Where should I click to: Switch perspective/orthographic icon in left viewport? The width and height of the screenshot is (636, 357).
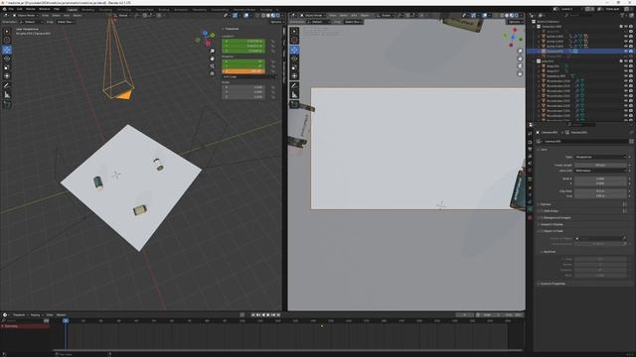(x=212, y=73)
